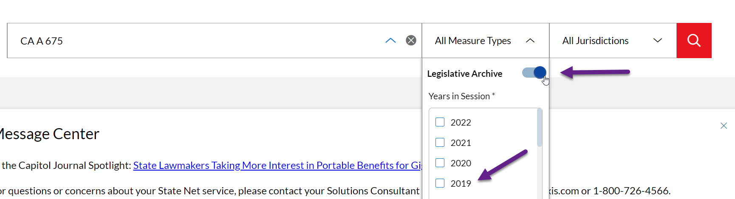Check the 2022 session year box
This screenshot has width=735, height=199.
click(440, 122)
